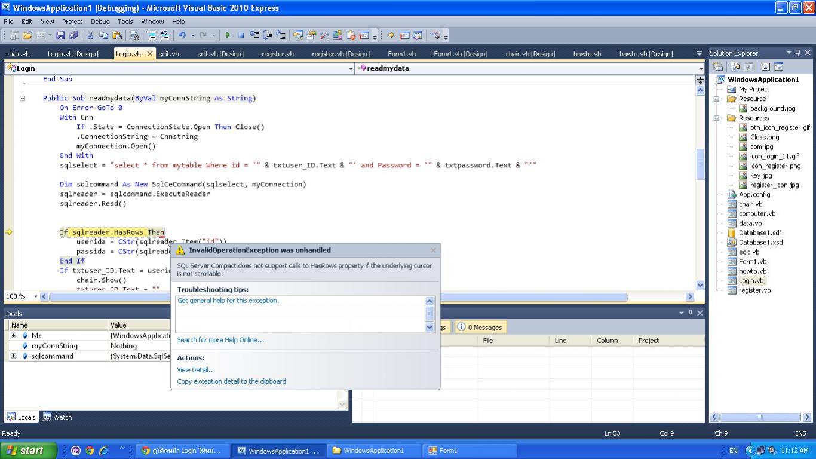Click the Undo arrow icon
The width and height of the screenshot is (816, 459).
pos(182,36)
